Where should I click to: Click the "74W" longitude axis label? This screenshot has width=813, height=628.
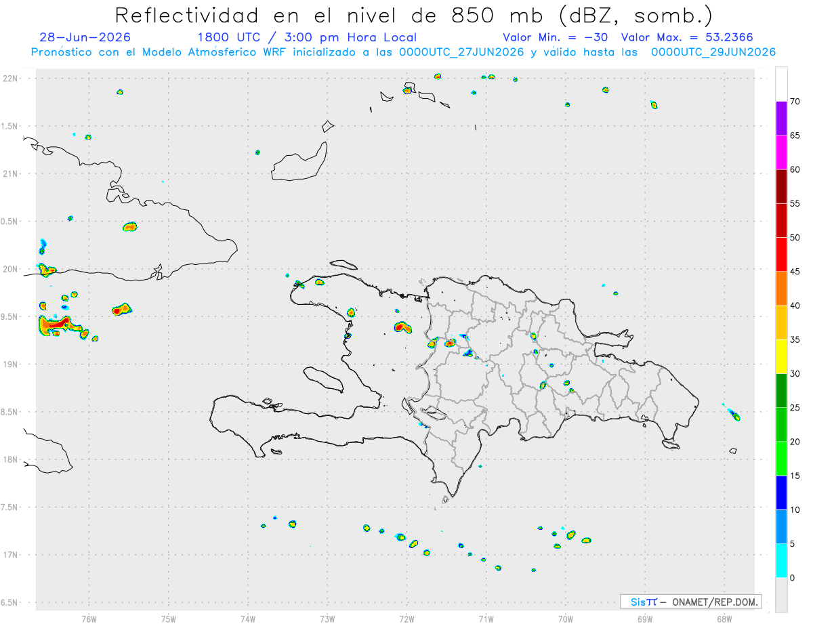pos(248,619)
